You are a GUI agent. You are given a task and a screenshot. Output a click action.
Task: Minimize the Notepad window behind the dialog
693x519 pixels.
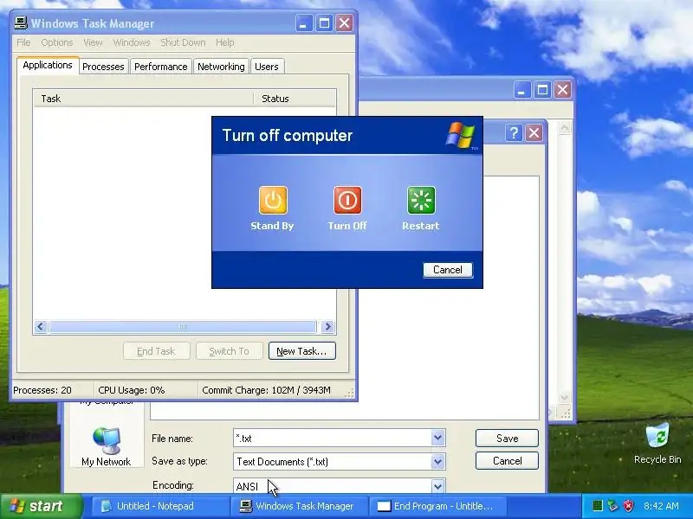(522, 90)
